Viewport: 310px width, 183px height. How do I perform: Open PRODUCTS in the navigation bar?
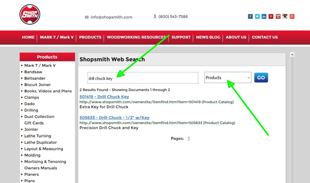tap(90, 37)
